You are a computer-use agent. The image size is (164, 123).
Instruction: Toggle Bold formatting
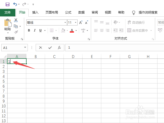29,30
